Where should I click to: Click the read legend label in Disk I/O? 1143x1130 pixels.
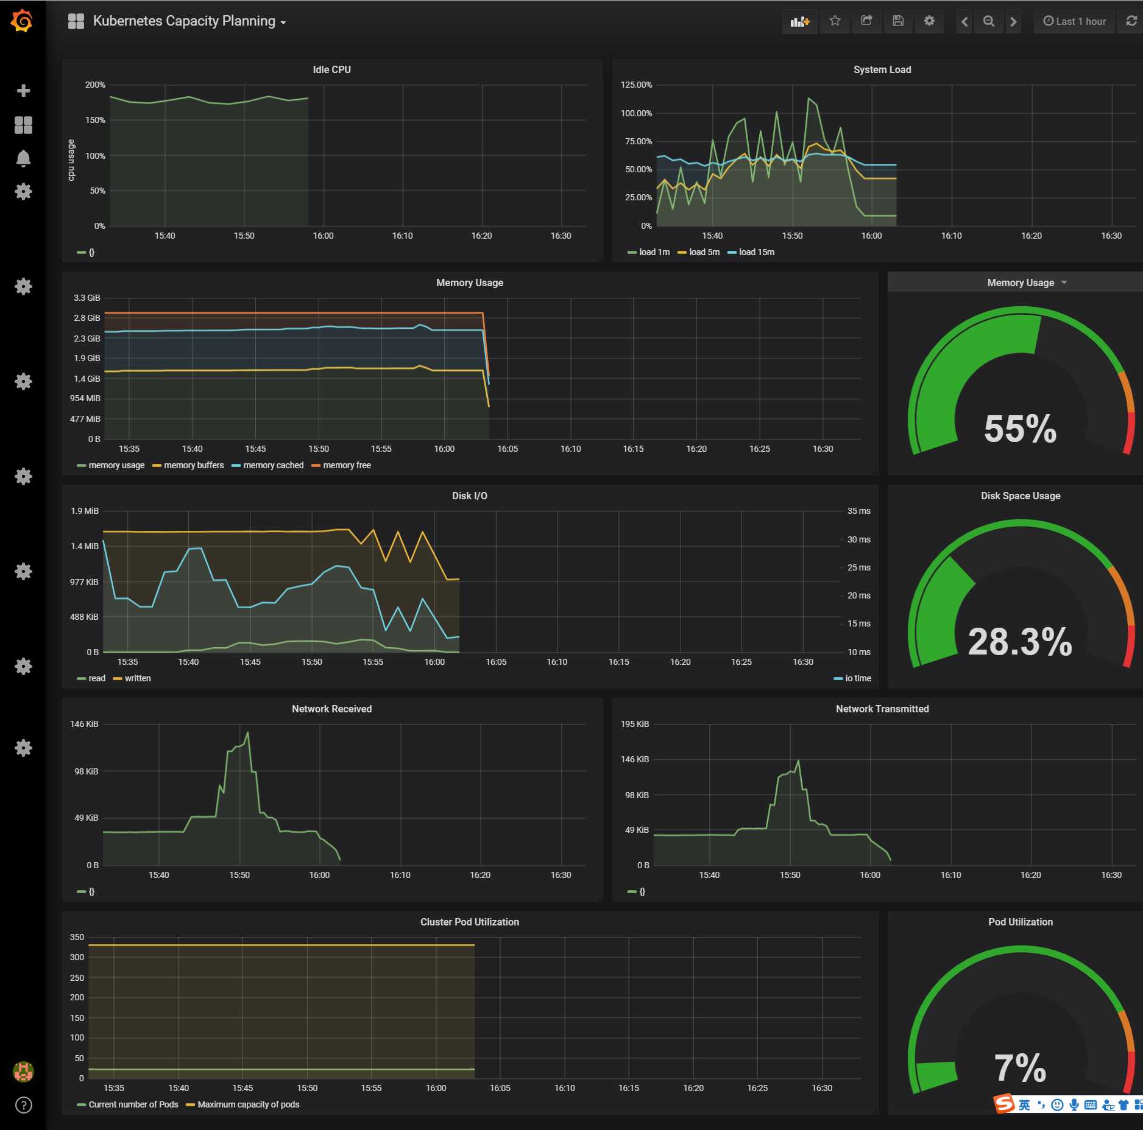(x=97, y=678)
